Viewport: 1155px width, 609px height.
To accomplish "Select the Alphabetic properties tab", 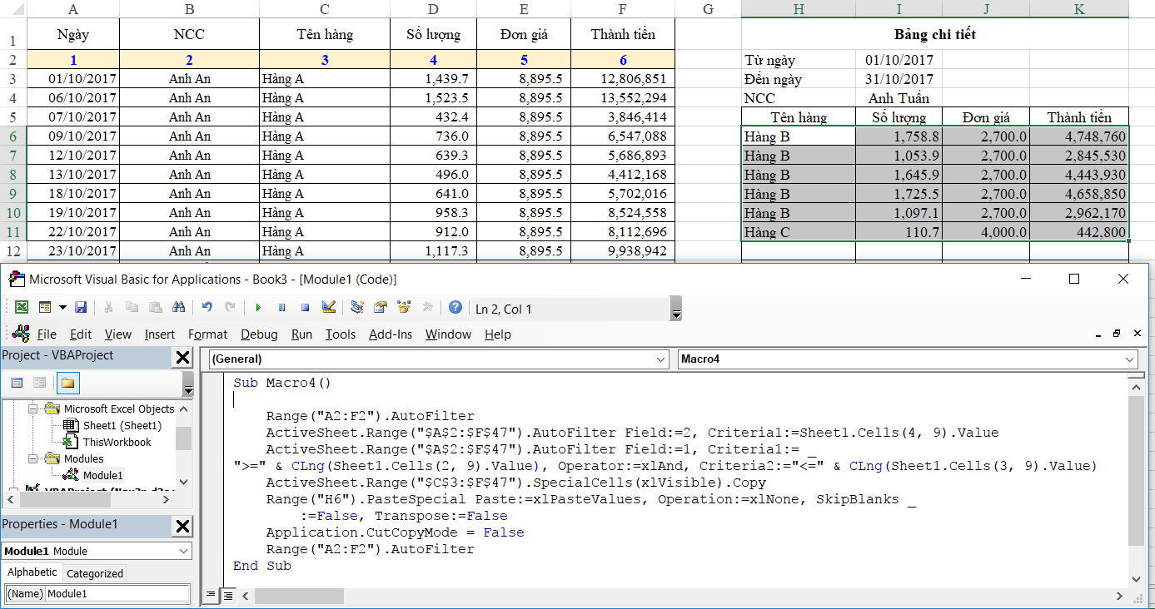I will [32, 572].
